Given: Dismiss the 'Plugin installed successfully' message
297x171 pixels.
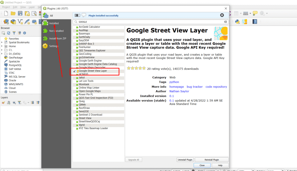Looking at the screenshot, I should tap(222, 15).
